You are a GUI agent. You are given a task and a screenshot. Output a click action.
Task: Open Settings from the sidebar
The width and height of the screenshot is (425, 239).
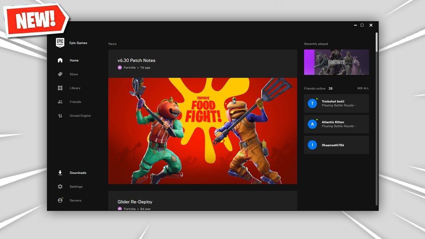tap(76, 187)
